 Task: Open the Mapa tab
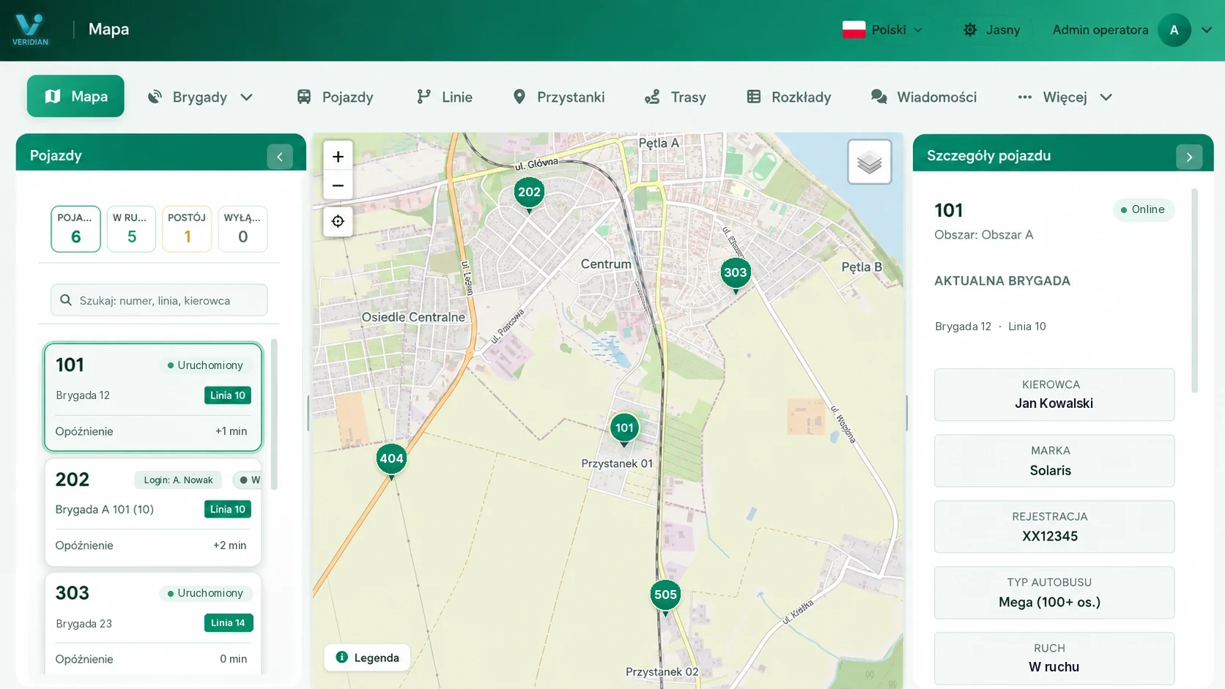(x=75, y=96)
